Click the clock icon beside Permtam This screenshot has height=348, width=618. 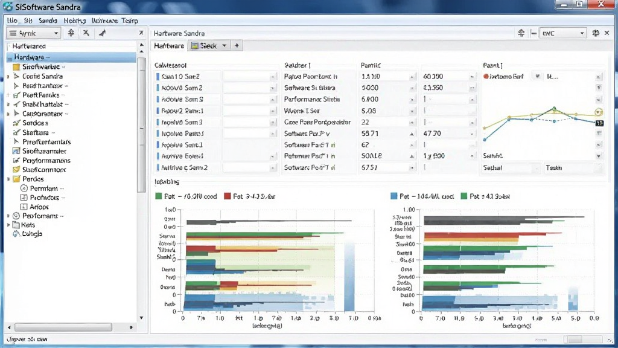click(24, 188)
